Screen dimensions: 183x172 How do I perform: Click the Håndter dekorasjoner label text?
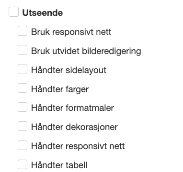[74, 127]
